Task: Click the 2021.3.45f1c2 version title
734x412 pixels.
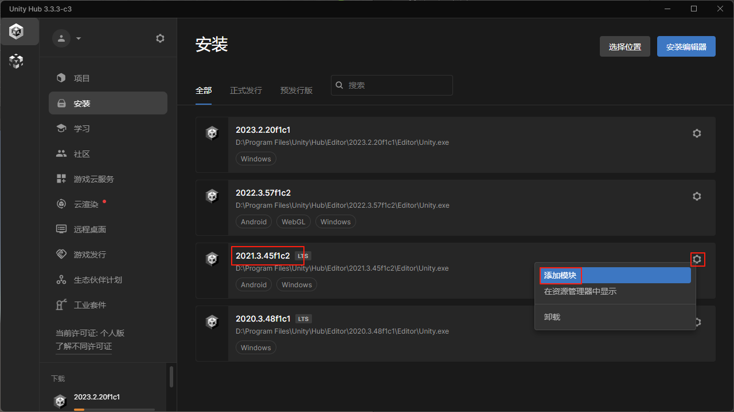Action: (263, 256)
